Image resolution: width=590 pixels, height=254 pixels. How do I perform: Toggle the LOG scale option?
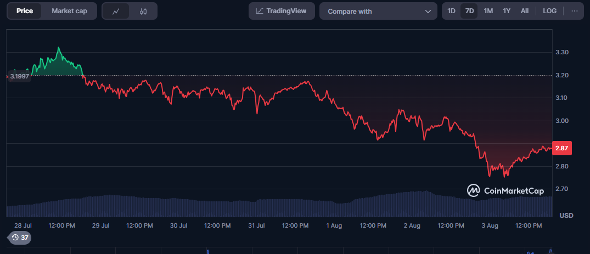coord(549,11)
